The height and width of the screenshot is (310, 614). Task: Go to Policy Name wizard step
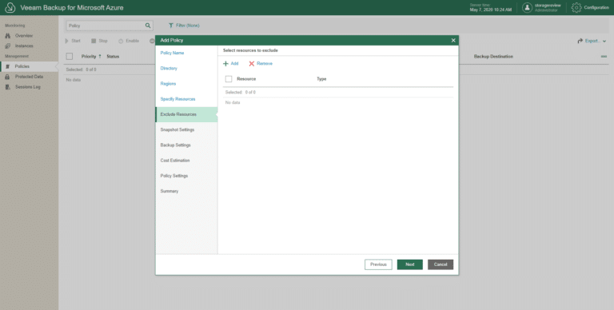pyautogui.click(x=172, y=53)
